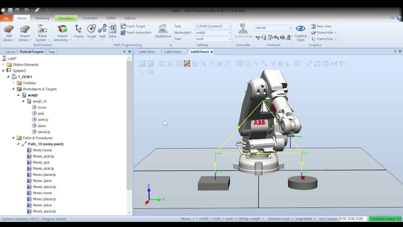Toggle the Snap Object mode icon
This screenshot has width=403, height=227.
(x=240, y=64)
